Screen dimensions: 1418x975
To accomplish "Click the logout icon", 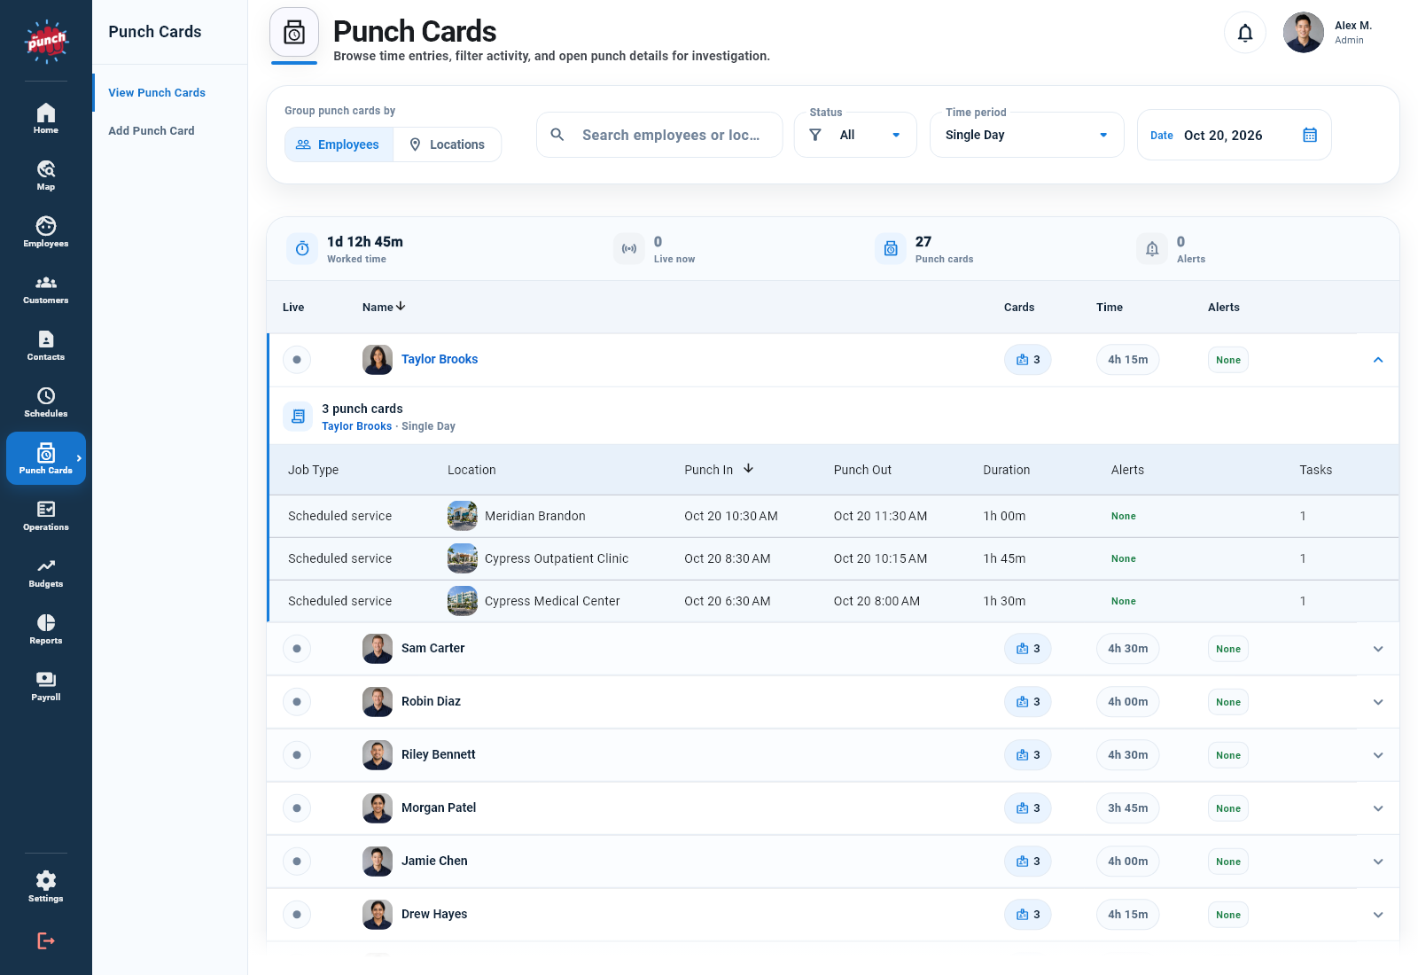I will [46, 940].
